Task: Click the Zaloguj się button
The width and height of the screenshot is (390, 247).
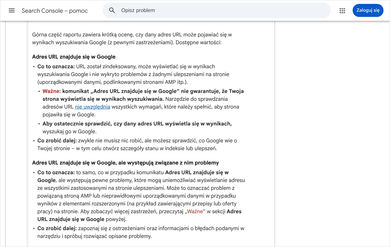Action: [x=368, y=10]
